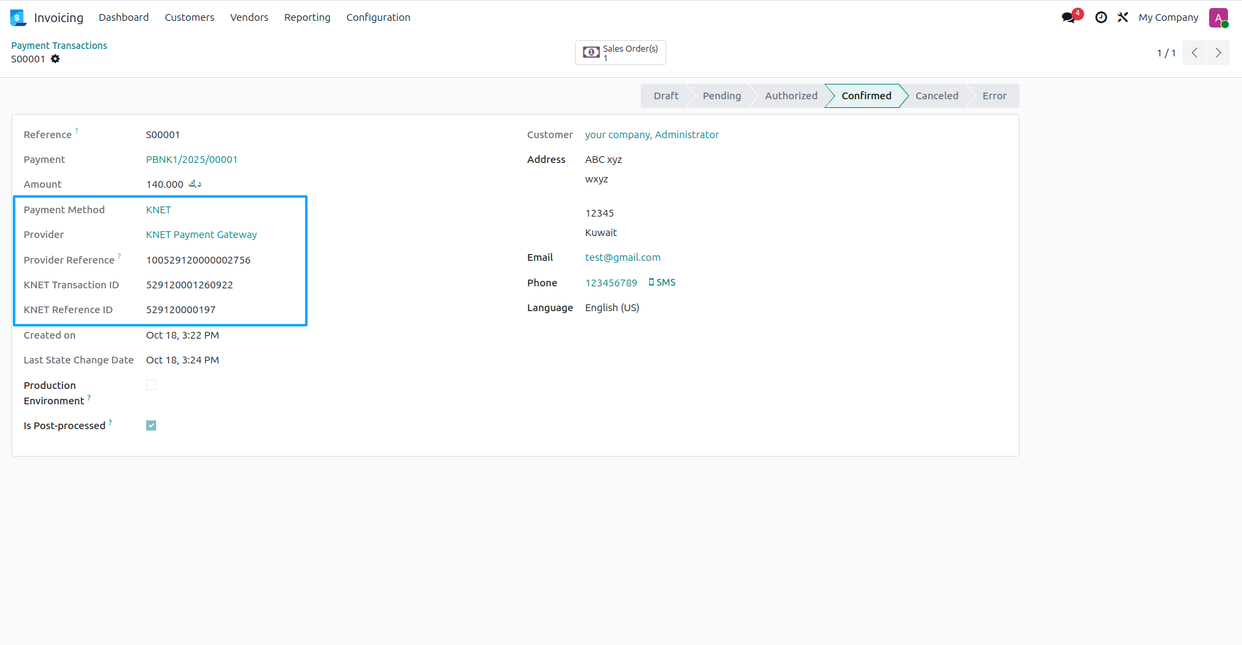Screen dimensions: 1242x645
Task: Select the Confirmed status stage
Action: click(866, 96)
